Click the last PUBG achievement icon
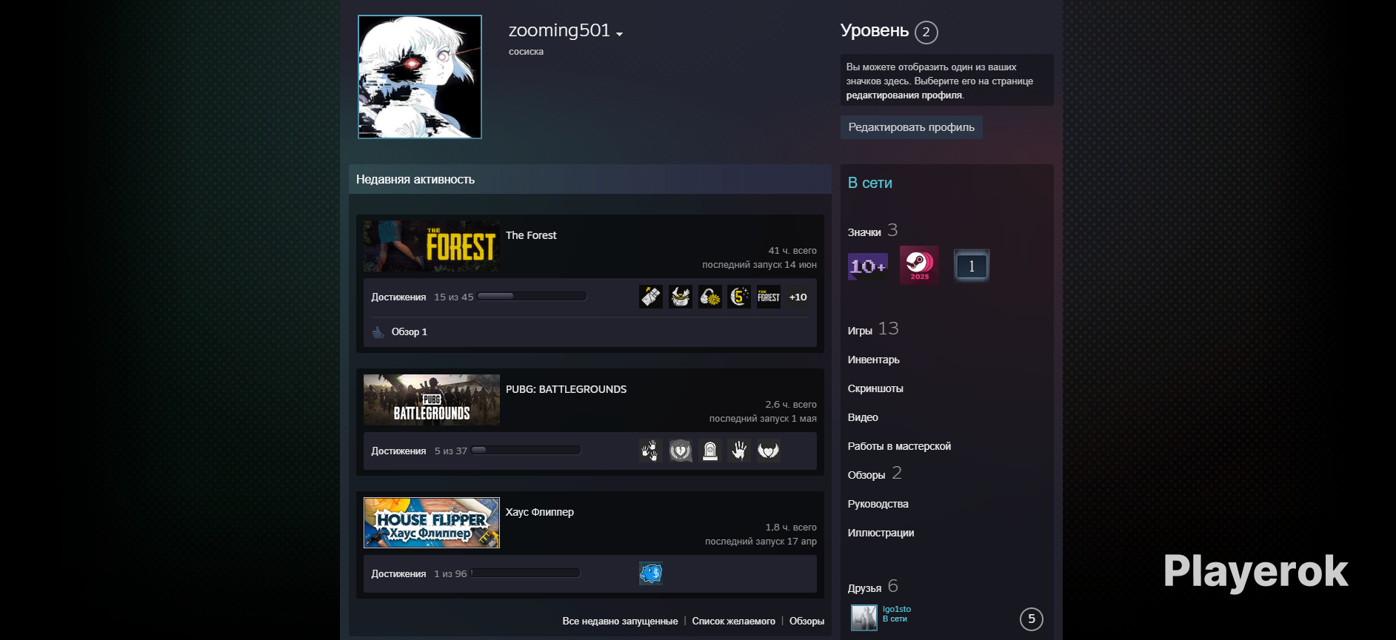Image resolution: width=1396 pixels, height=640 pixels. [769, 451]
